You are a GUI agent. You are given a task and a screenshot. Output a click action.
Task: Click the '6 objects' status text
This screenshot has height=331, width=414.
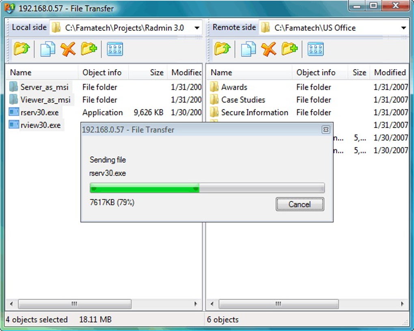point(222,319)
